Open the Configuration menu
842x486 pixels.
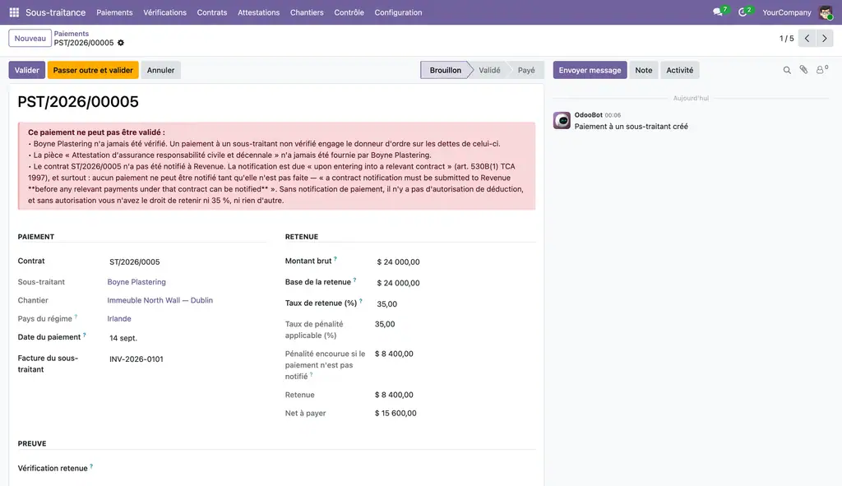399,12
